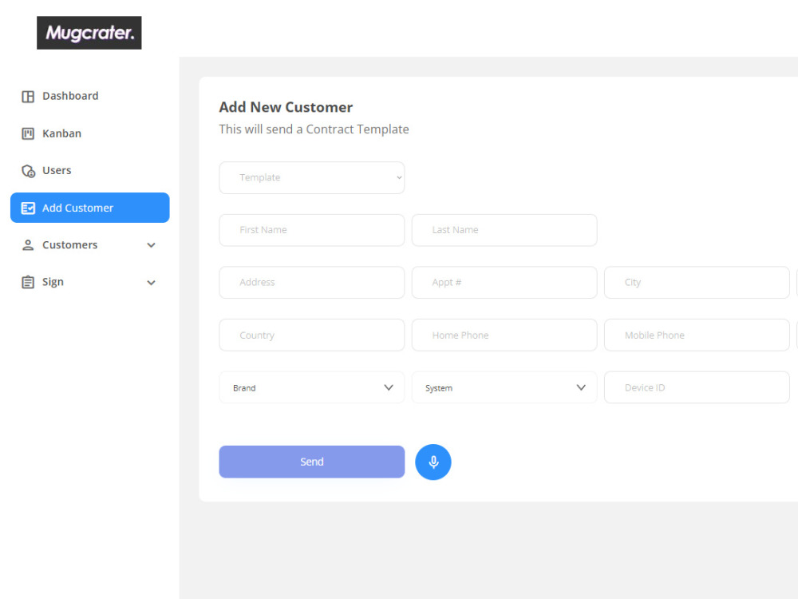The image size is (798, 599).
Task: Click the System dropdown arrow
Action: click(x=581, y=387)
